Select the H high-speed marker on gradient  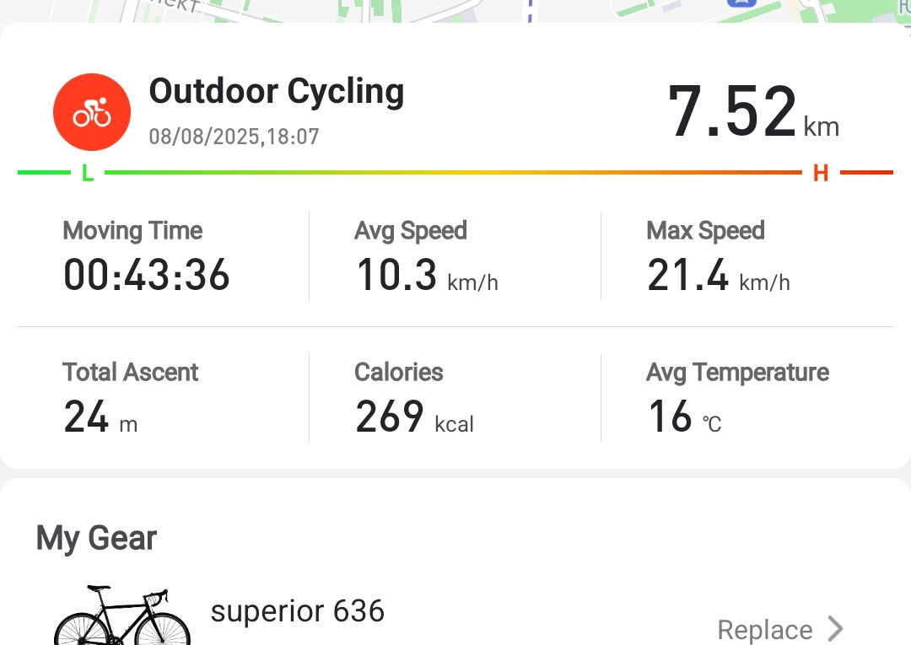coord(821,173)
